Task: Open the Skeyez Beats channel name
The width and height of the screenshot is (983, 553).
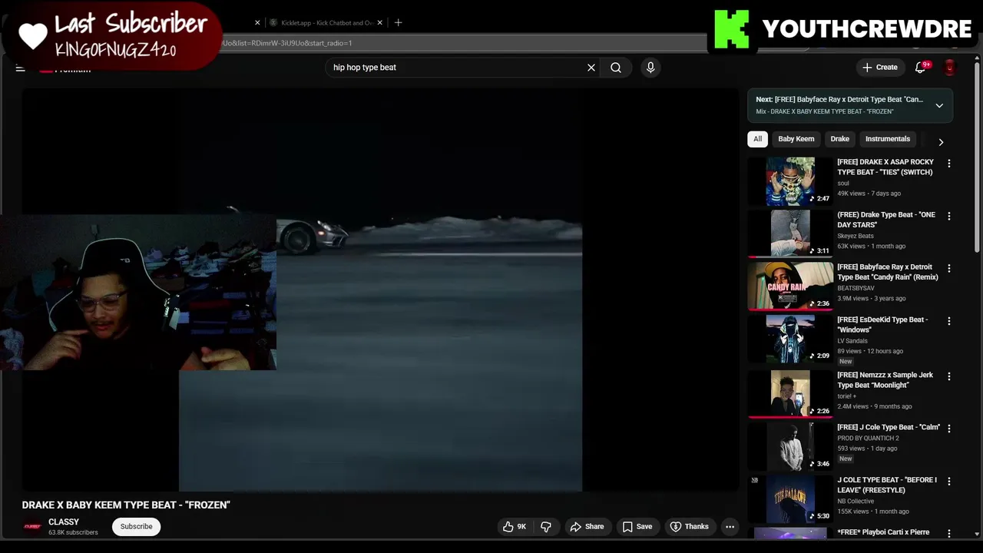Action: 856,236
